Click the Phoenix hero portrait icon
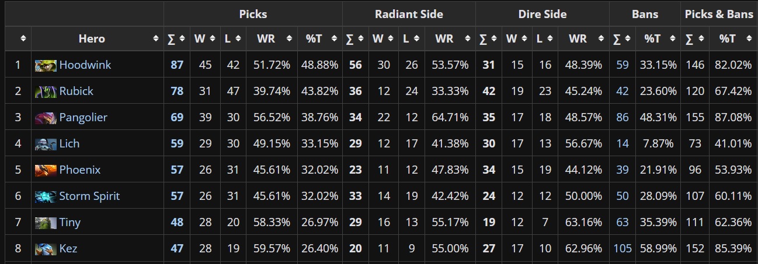758x264 pixels. point(46,170)
